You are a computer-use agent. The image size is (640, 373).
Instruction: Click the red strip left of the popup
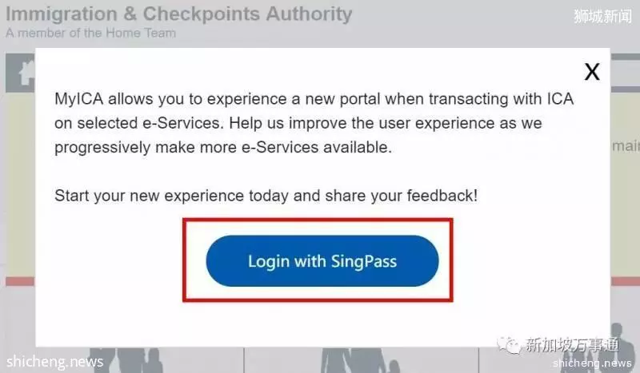click(x=20, y=281)
